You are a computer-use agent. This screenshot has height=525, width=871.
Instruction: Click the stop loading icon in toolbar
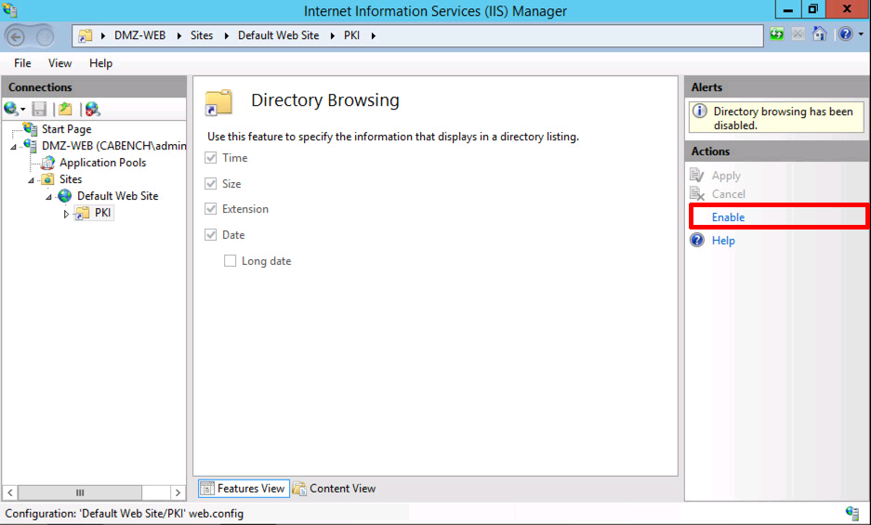798,34
